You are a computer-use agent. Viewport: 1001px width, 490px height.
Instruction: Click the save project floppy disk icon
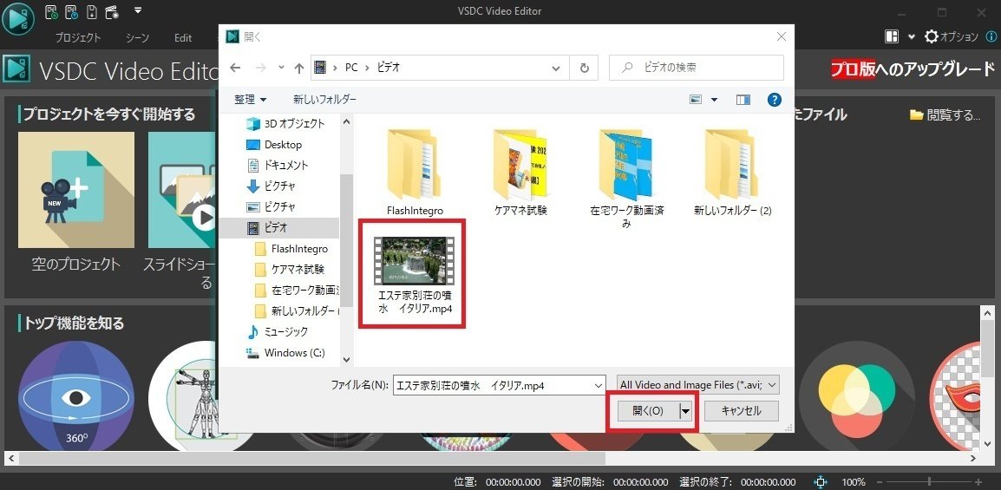pyautogui.click(x=92, y=11)
